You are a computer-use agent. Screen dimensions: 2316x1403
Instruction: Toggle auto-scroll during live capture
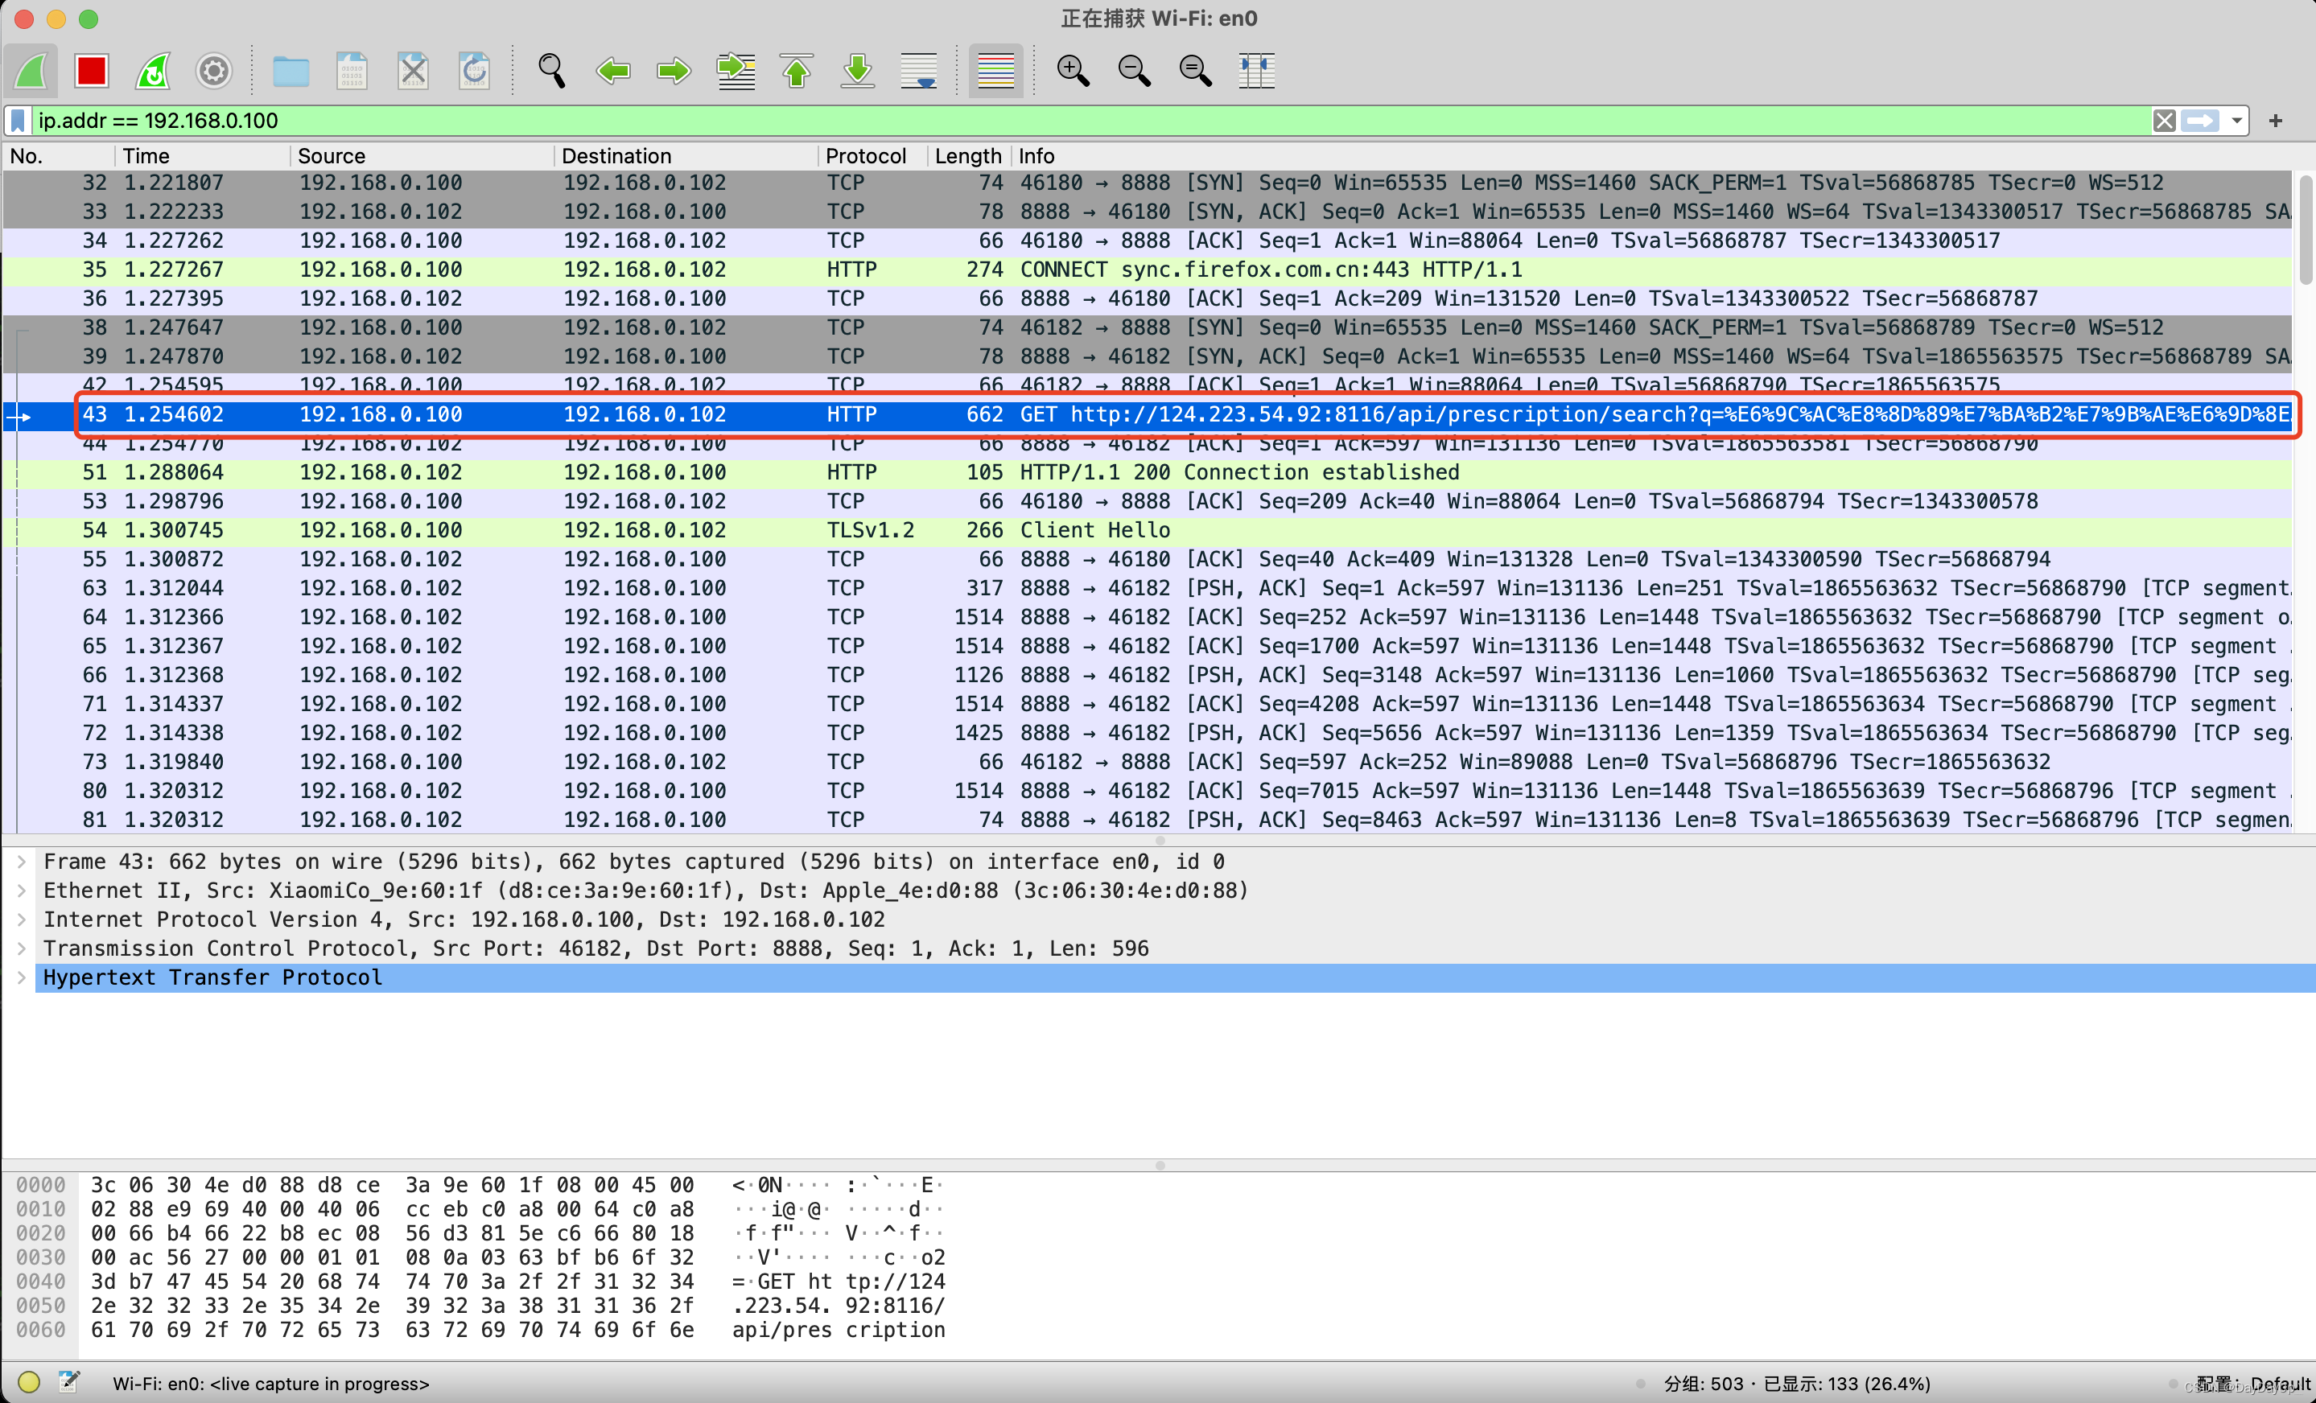pyautogui.click(x=918, y=71)
